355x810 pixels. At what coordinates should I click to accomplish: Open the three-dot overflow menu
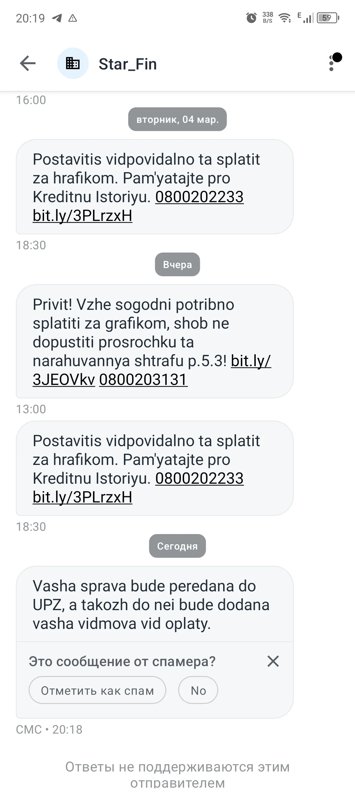pyautogui.click(x=331, y=63)
